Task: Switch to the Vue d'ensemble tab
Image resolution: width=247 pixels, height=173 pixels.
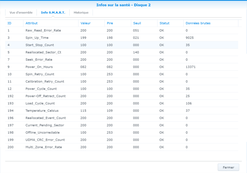Action: pos(21,13)
